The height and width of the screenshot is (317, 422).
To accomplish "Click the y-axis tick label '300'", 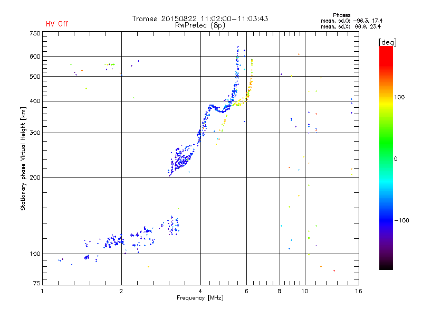I will (35, 133).
